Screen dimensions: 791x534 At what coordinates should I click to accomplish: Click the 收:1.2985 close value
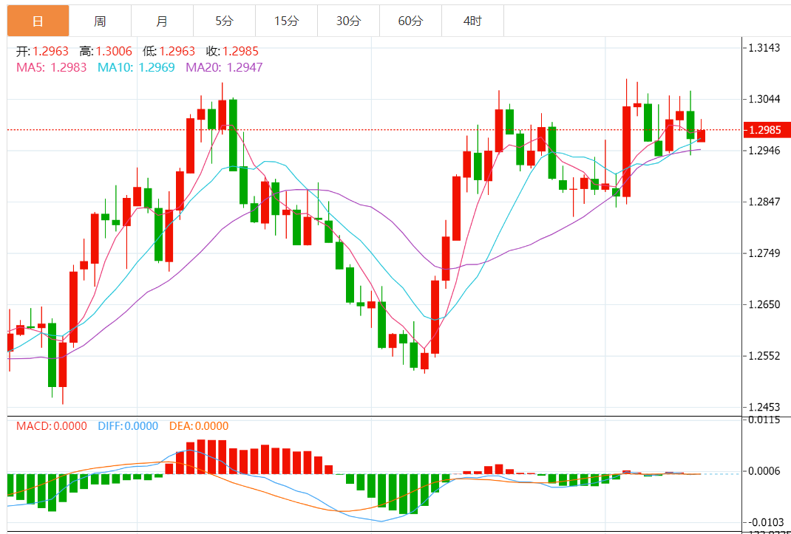pos(232,51)
